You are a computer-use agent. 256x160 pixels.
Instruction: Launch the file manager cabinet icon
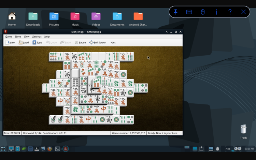pyautogui.click(x=18, y=149)
